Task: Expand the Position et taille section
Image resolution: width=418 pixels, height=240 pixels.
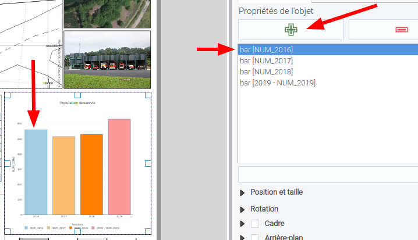Action: click(243, 192)
